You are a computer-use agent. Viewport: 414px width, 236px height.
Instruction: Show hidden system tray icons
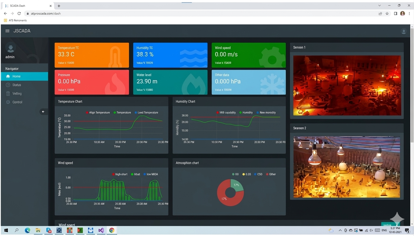pyautogui.click(x=340, y=231)
